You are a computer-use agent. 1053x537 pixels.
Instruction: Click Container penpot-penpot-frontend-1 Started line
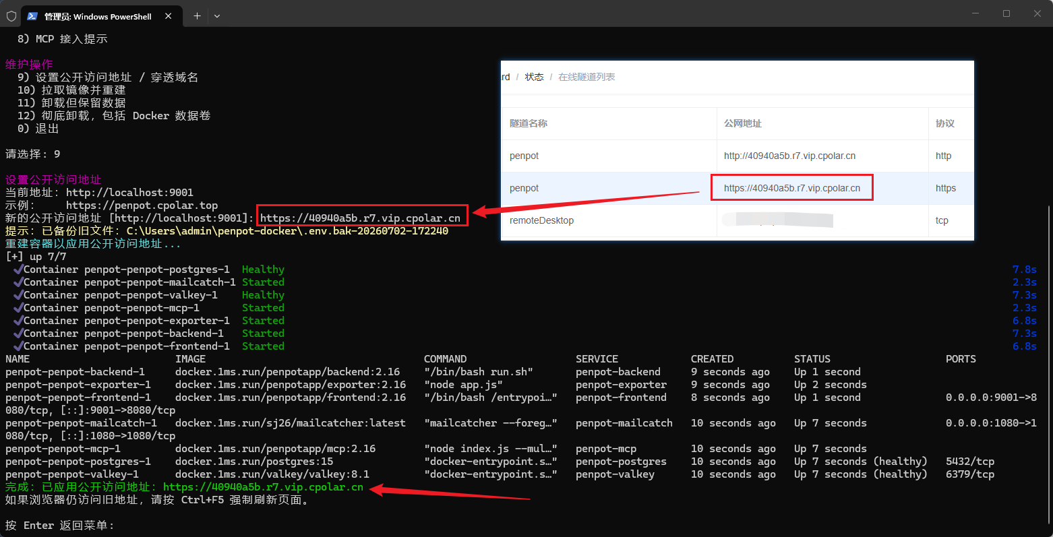(x=148, y=346)
